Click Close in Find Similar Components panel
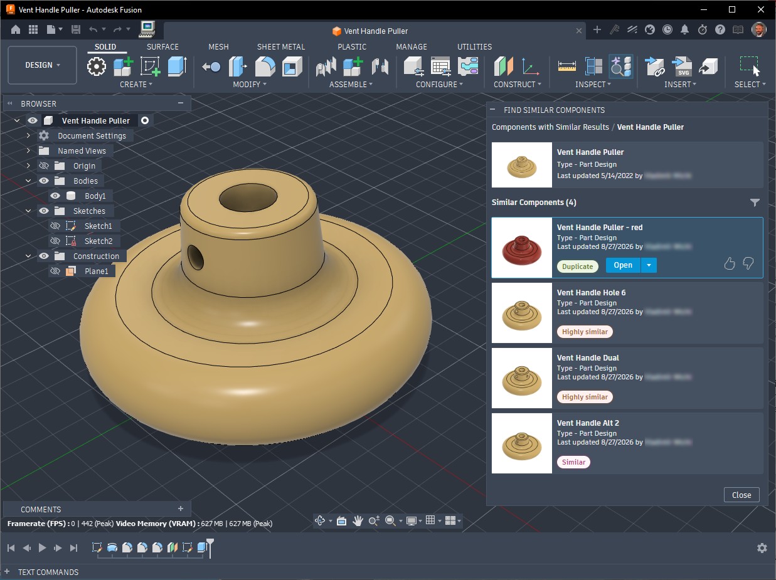Viewport: 776px width, 580px height. [741, 495]
